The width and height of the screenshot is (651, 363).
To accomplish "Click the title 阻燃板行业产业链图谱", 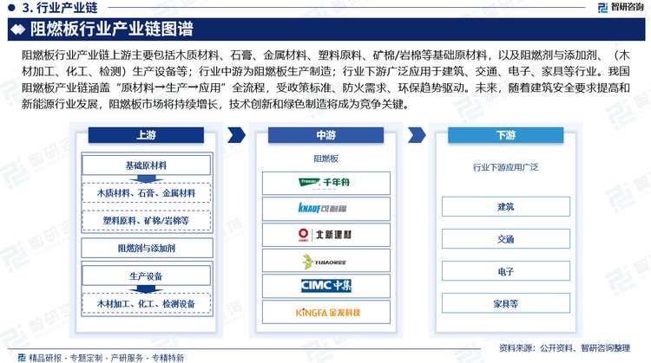I will click(x=112, y=29).
